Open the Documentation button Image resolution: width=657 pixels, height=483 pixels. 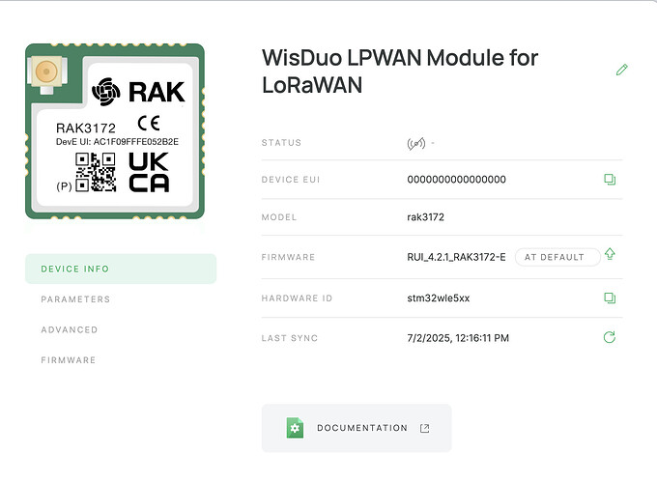pyautogui.click(x=357, y=428)
